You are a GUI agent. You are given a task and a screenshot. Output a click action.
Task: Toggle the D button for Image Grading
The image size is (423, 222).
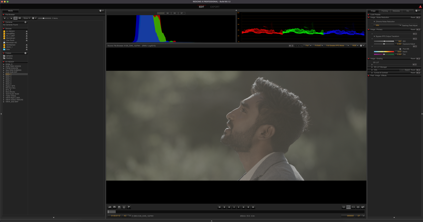pyautogui.click(x=419, y=59)
